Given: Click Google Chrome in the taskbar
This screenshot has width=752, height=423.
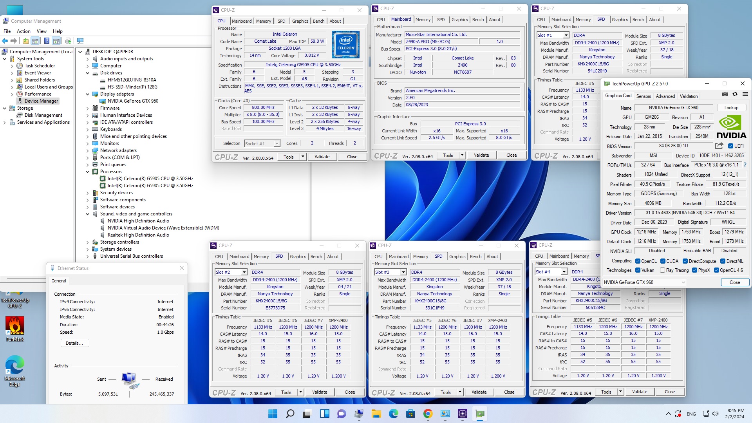Looking at the screenshot, I should 428,414.
